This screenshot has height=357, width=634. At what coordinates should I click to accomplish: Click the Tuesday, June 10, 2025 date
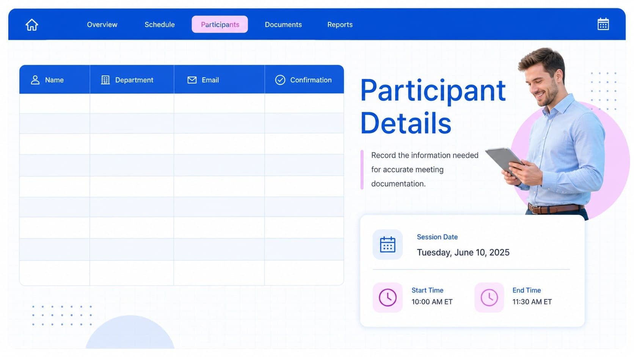[463, 253]
